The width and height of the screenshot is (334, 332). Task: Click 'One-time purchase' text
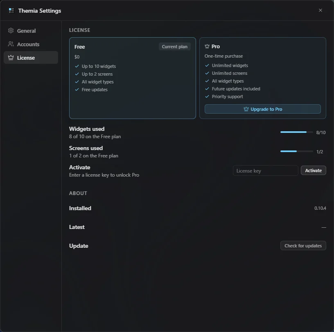click(x=223, y=56)
